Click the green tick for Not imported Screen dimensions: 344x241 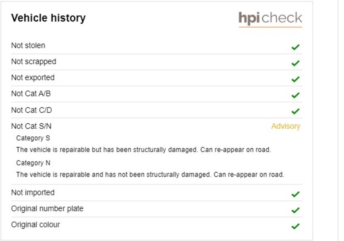click(x=295, y=194)
